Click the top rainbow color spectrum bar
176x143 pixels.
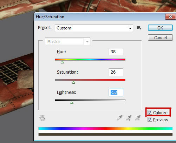pyautogui.click(x=105, y=128)
